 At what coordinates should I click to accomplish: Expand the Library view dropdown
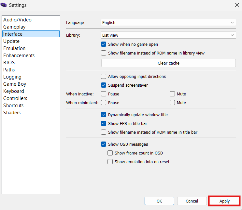click(x=168, y=35)
